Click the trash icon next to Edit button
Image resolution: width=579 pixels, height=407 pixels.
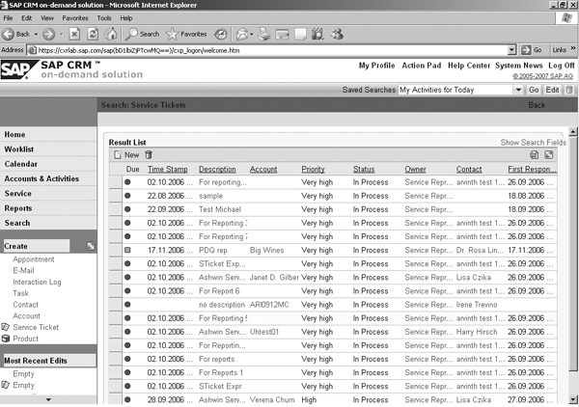(569, 90)
